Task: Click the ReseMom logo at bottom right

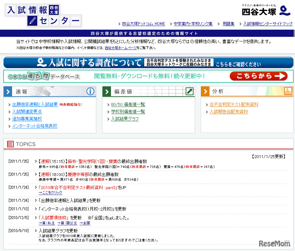Action: tap(274, 244)
